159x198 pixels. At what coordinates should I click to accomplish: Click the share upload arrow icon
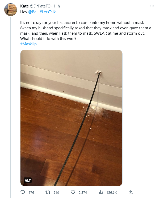point(131,192)
